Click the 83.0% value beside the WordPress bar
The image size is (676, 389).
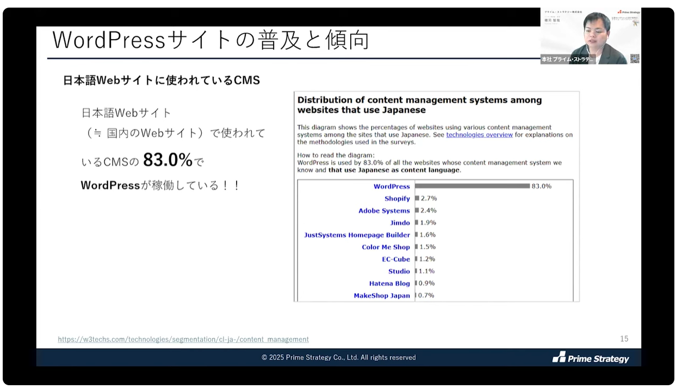tap(542, 186)
